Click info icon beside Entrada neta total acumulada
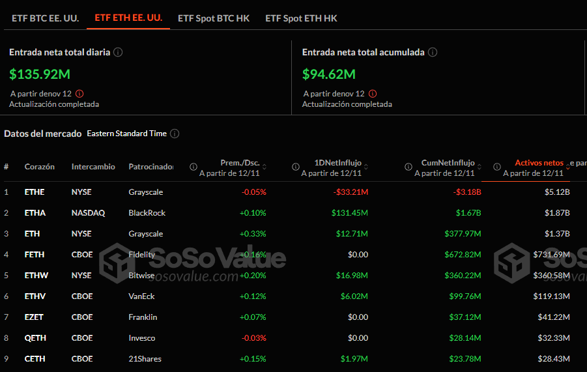Image resolution: width=587 pixels, height=372 pixels. click(x=433, y=52)
